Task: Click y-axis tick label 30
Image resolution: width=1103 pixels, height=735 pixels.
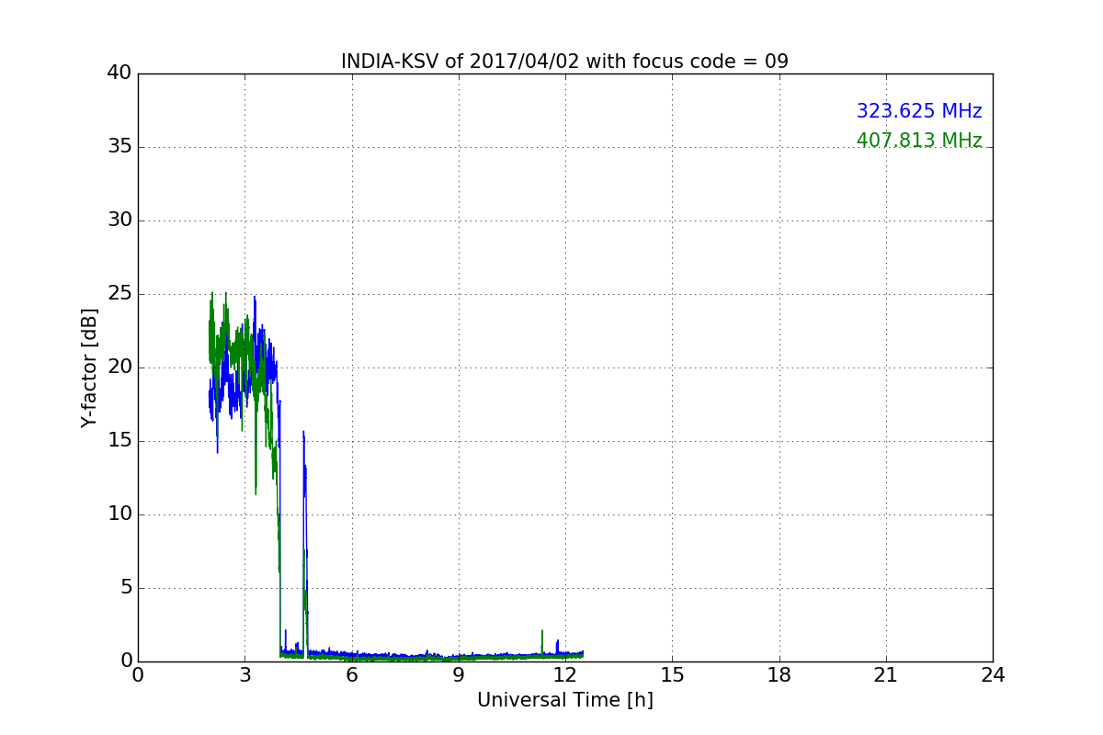Action: point(119,220)
